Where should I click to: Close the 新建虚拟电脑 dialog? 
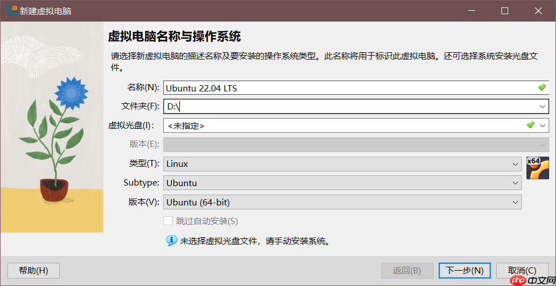pyautogui.click(x=538, y=11)
